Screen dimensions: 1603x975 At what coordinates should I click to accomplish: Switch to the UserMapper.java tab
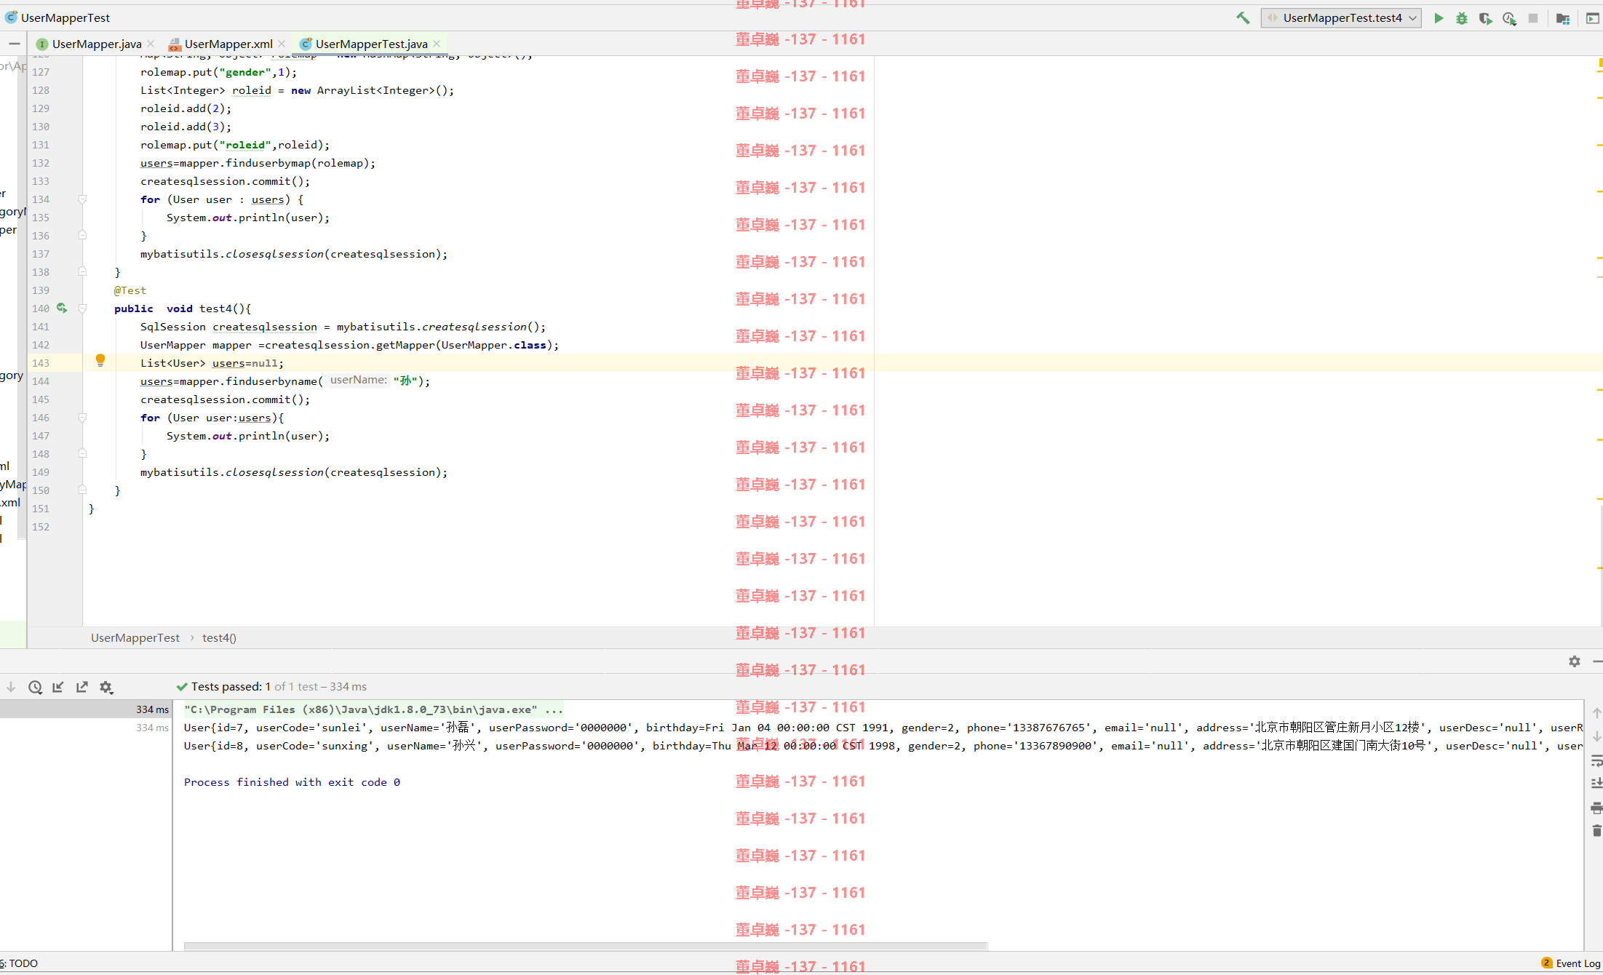coord(96,44)
